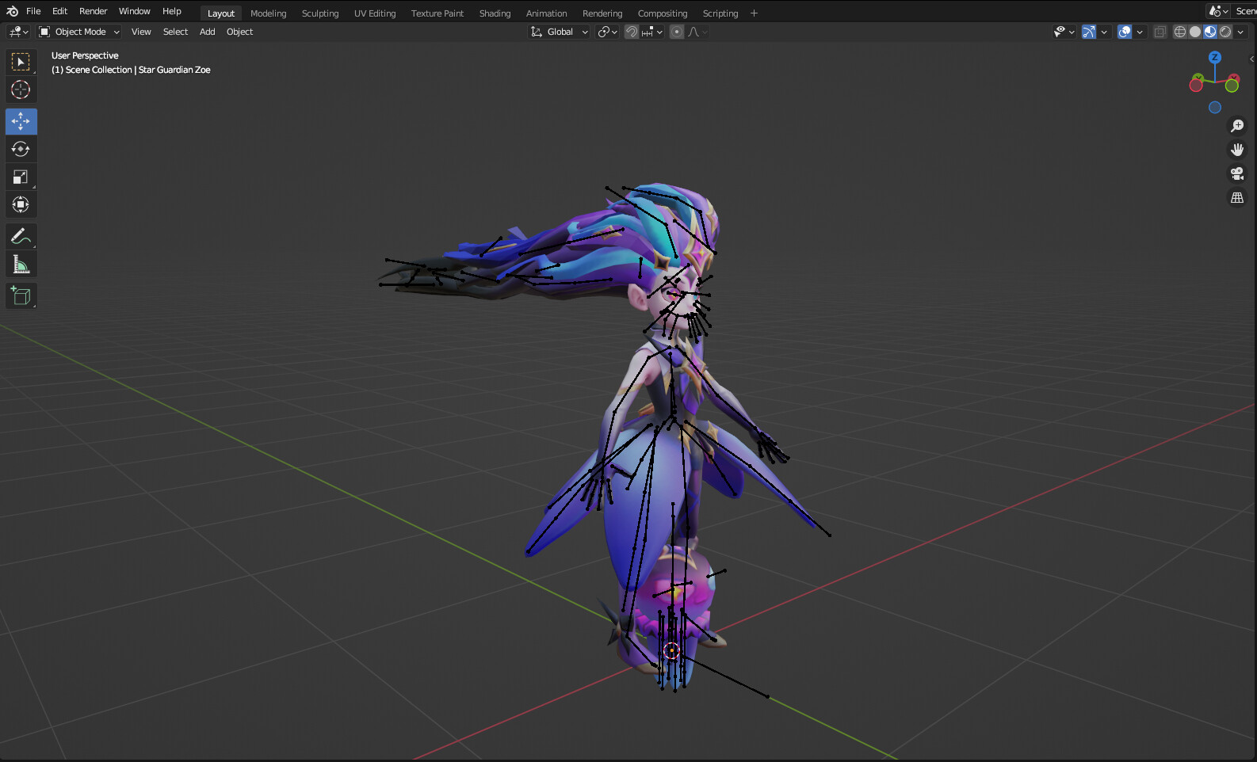The height and width of the screenshot is (762, 1257).
Task: Toggle viewport gizmos display
Action: 1089,32
